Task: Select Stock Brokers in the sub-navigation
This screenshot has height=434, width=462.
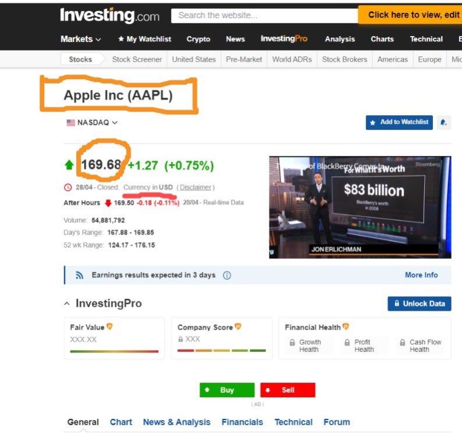Action: (x=344, y=59)
